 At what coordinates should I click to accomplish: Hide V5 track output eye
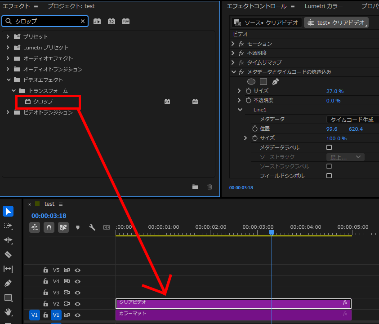[x=78, y=270]
